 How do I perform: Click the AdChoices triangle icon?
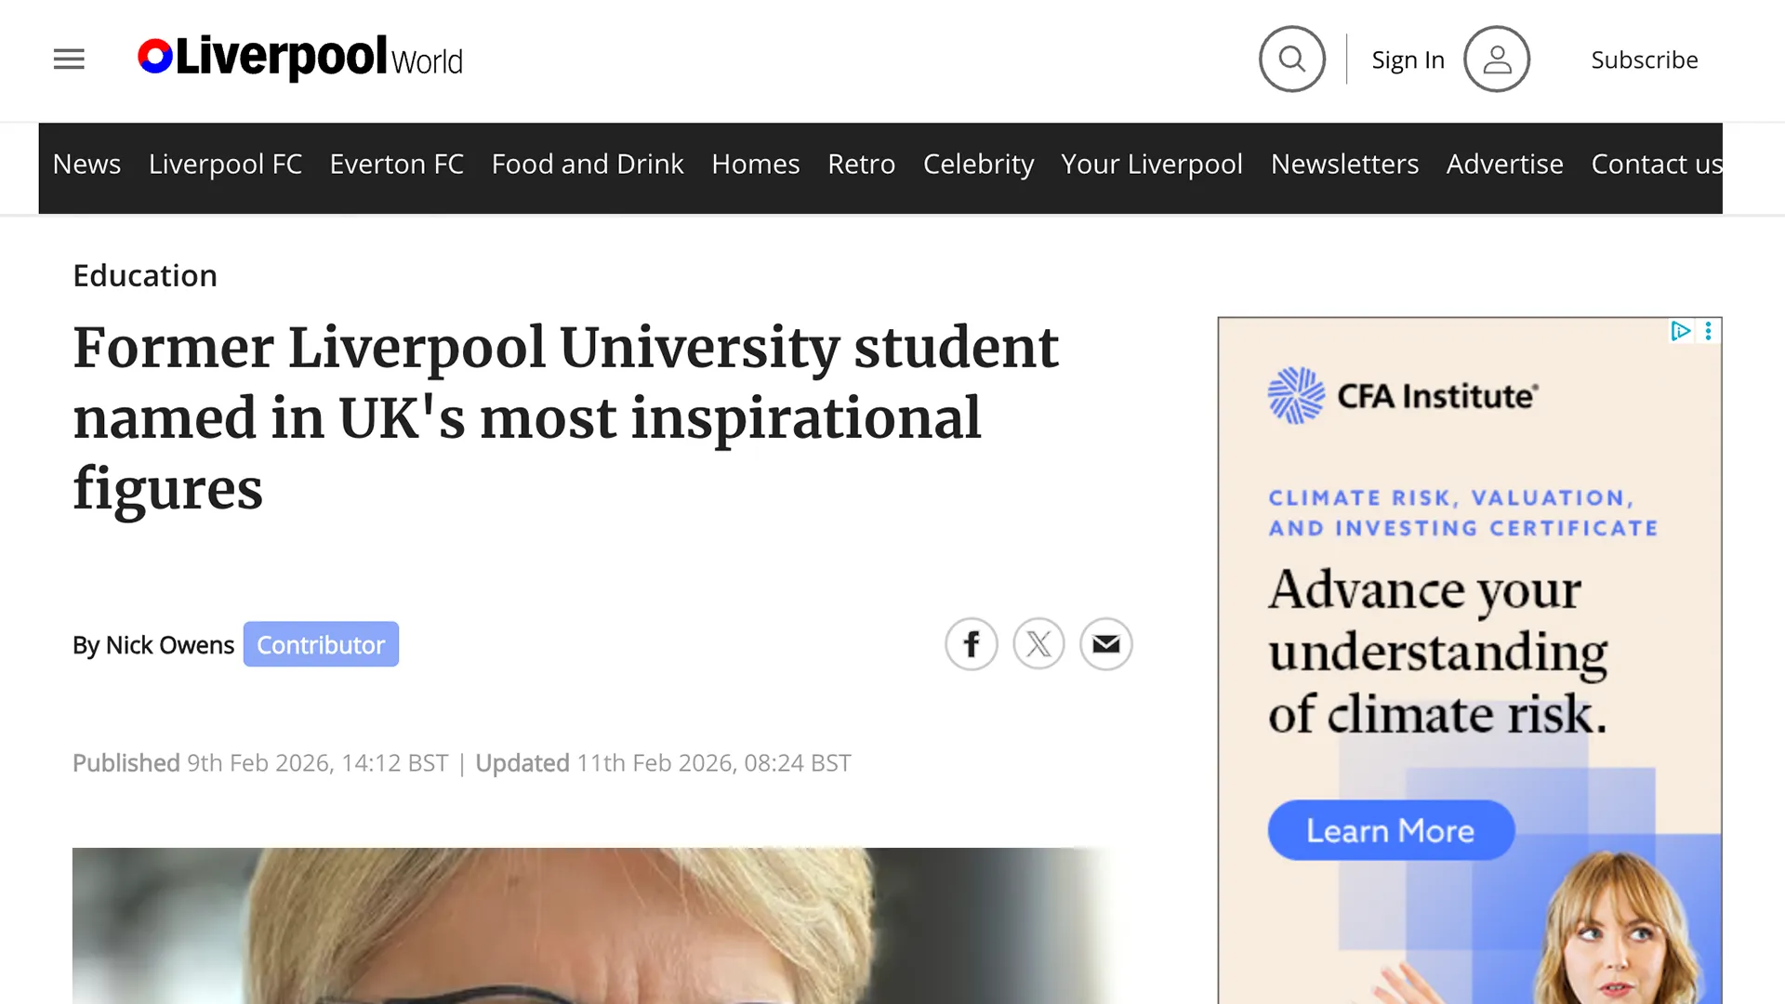tap(1680, 331)
